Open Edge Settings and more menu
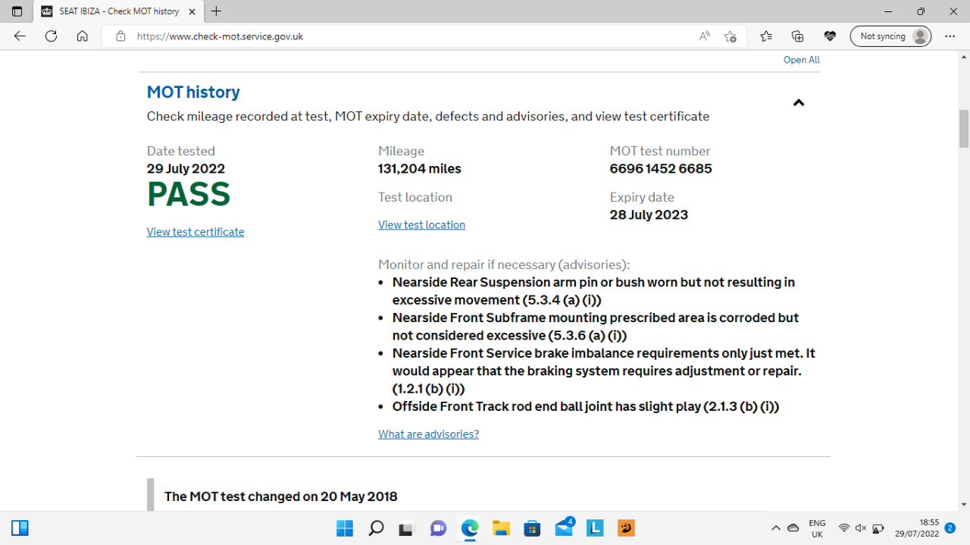 [x=950, y=36]
